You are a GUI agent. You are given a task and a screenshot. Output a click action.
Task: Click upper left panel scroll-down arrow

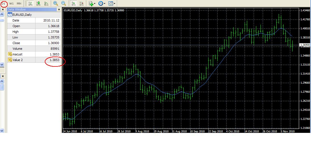point(2,64)
